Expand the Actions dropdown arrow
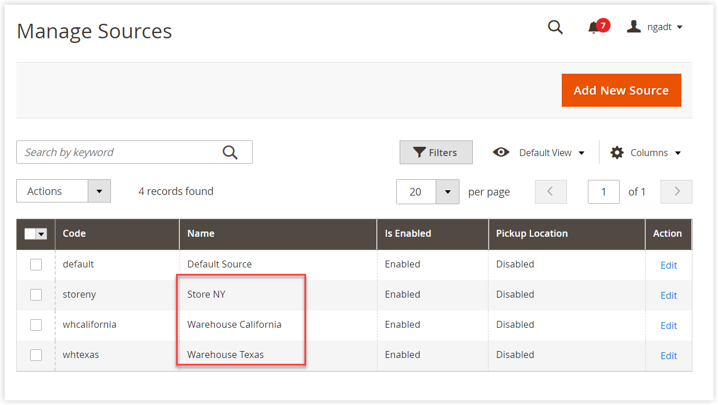 [x=99, y=191]
